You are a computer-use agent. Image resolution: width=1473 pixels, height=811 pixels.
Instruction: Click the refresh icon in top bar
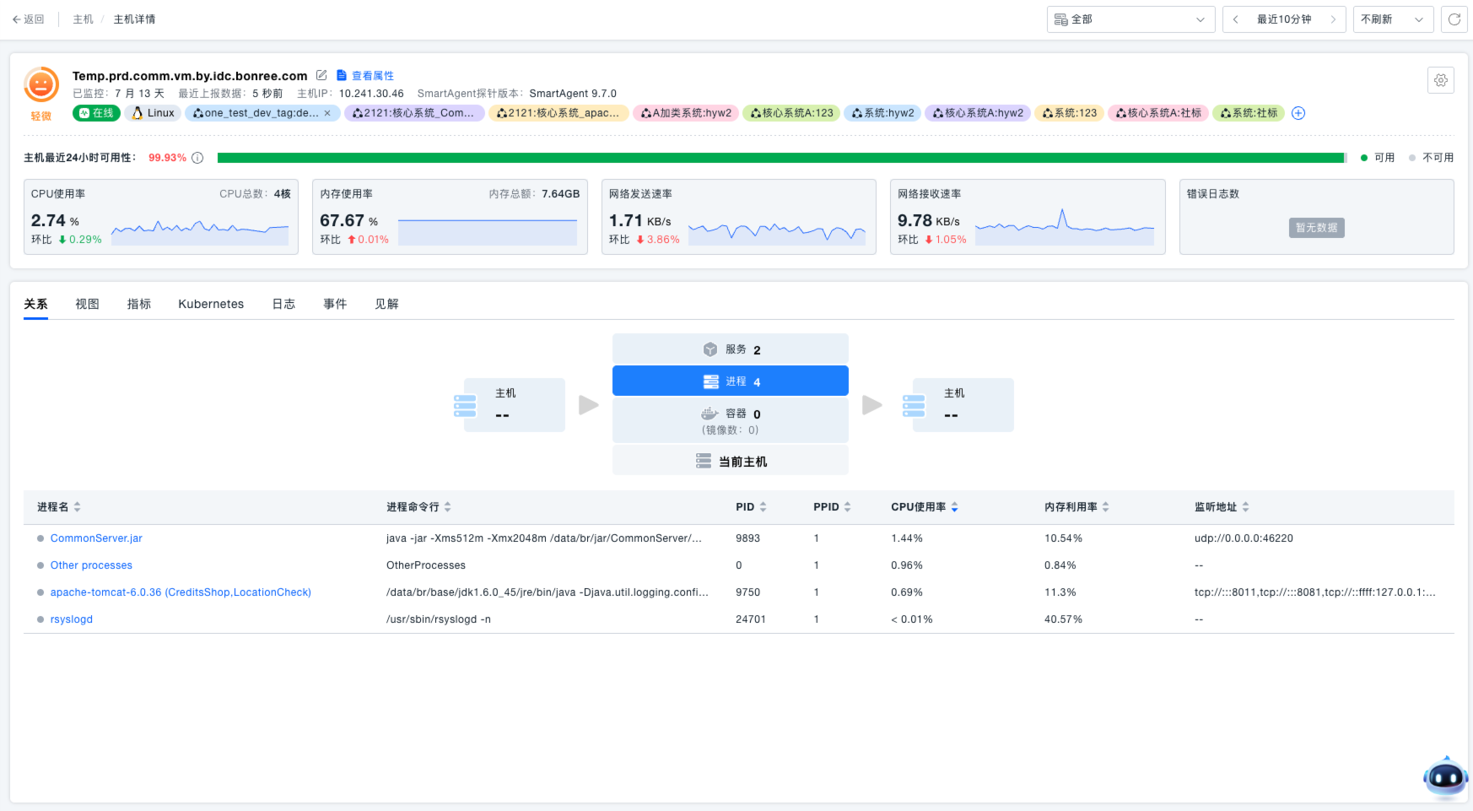pyautogui.click(x=1454, y=19)
